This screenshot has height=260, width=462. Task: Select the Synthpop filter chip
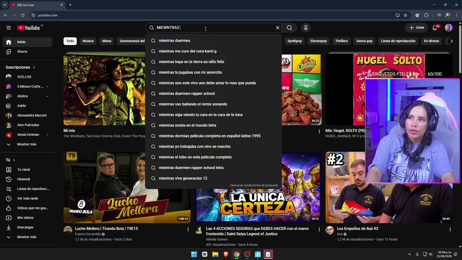[295, 41]
